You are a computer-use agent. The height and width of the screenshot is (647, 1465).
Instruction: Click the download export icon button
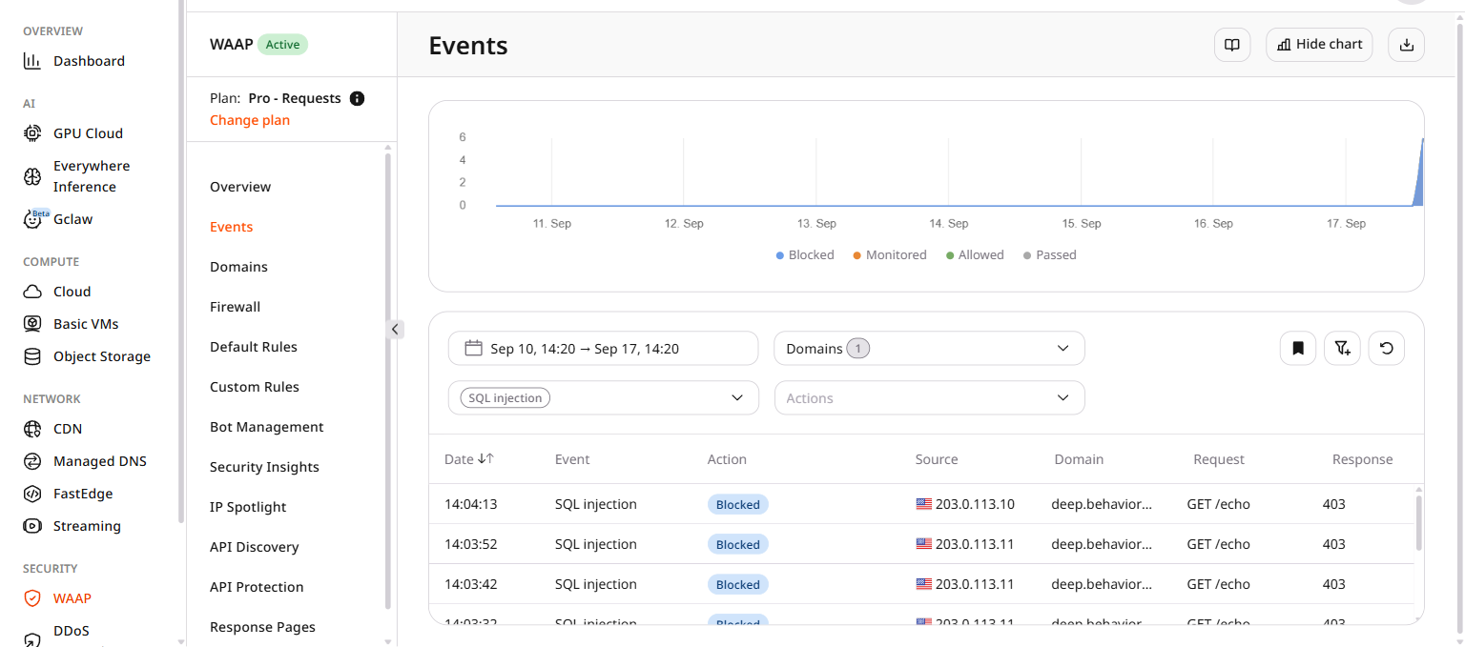1406,45
